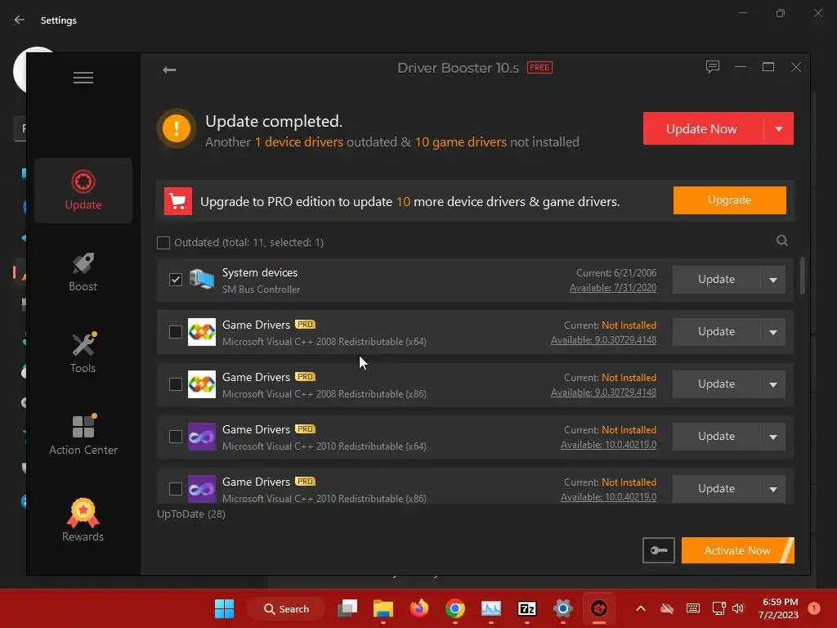
Task: Open Google Chrome from taskbar
Action: click(x=454, y=608)
